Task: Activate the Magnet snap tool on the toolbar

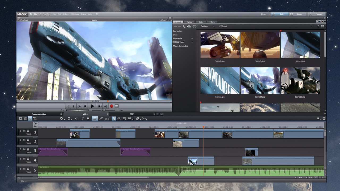Action: [94, 118]
